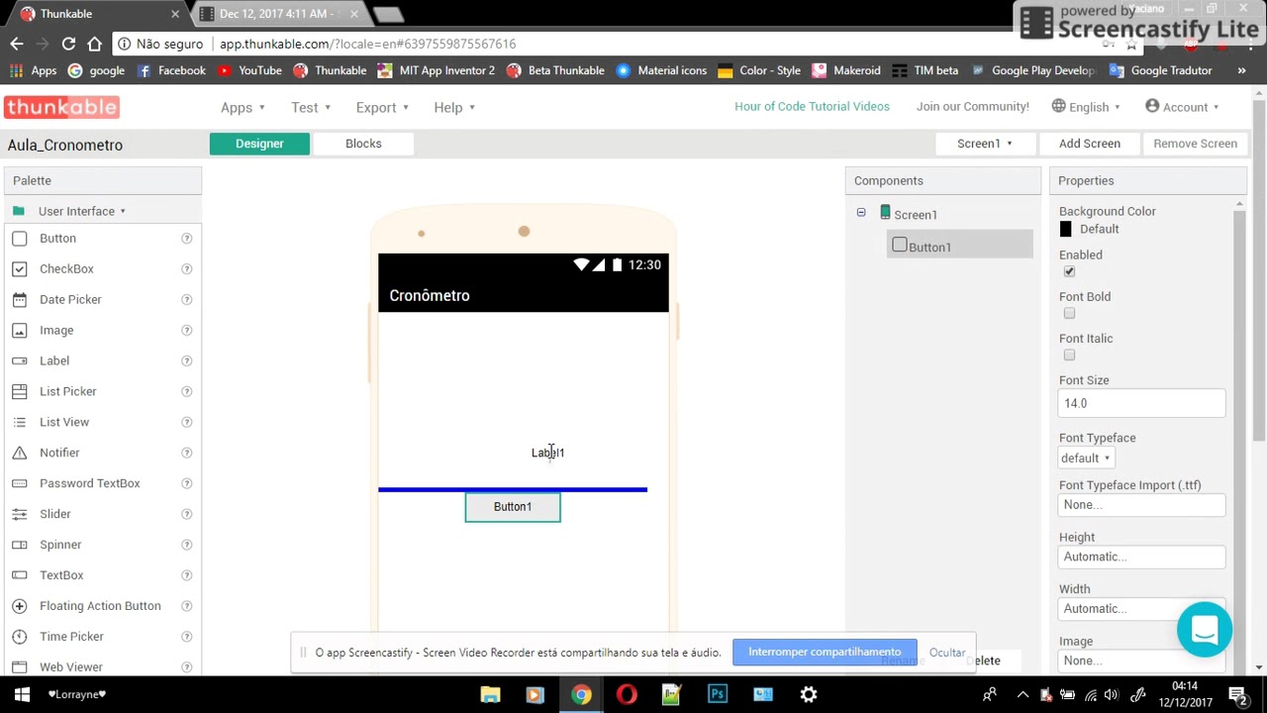Image resolution: width=1267 pixels, height=713 pixels.
Task: Select the CheckBox palette icon
Action: [19, 269]
